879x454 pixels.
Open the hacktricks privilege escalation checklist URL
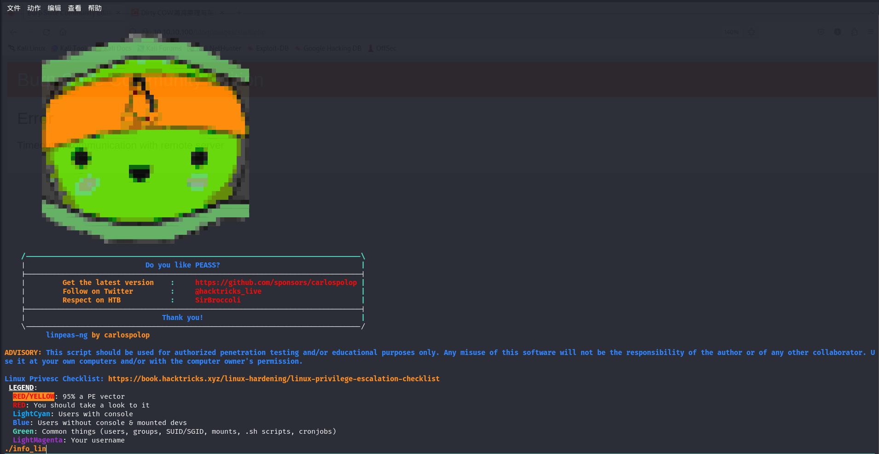[x=274, y=379]
